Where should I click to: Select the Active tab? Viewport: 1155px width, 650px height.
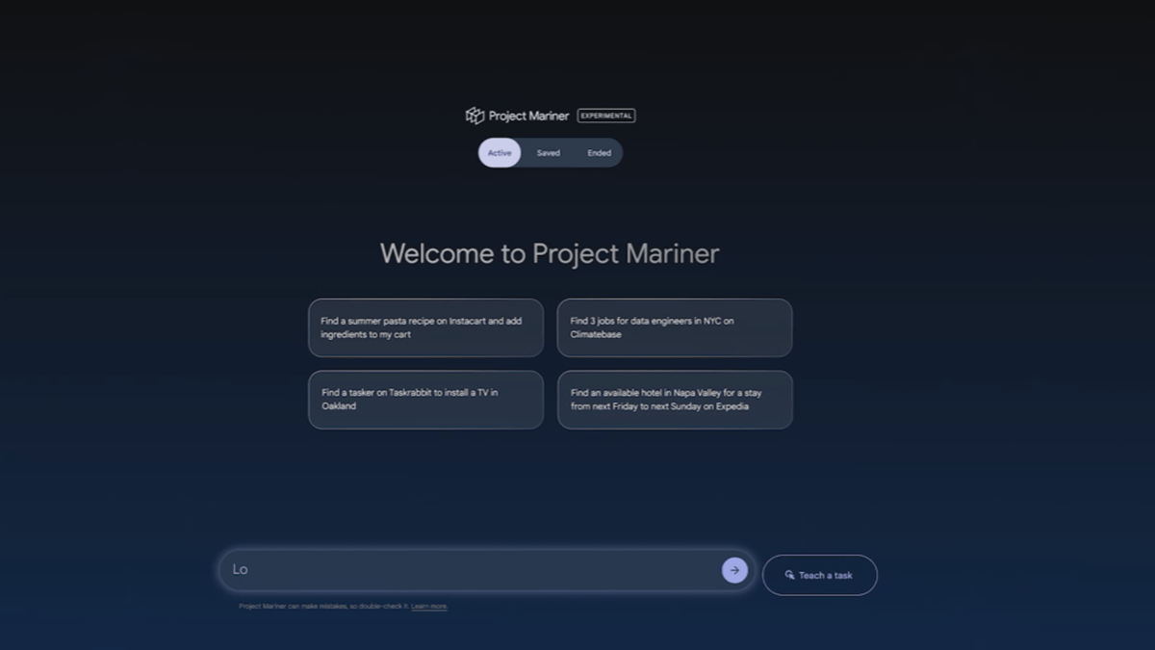(500, 153)
